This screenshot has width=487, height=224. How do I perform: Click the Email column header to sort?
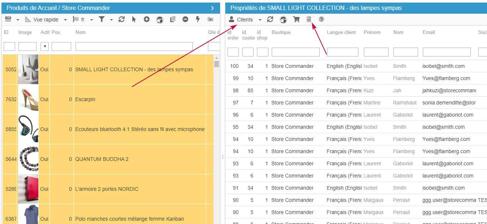point(429,32)
